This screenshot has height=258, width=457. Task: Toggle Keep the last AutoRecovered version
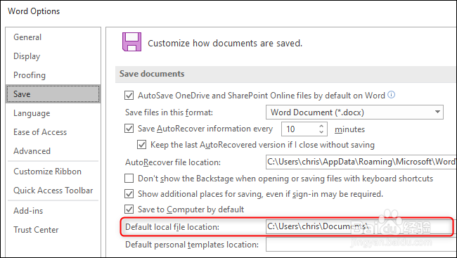pos(141,145)
